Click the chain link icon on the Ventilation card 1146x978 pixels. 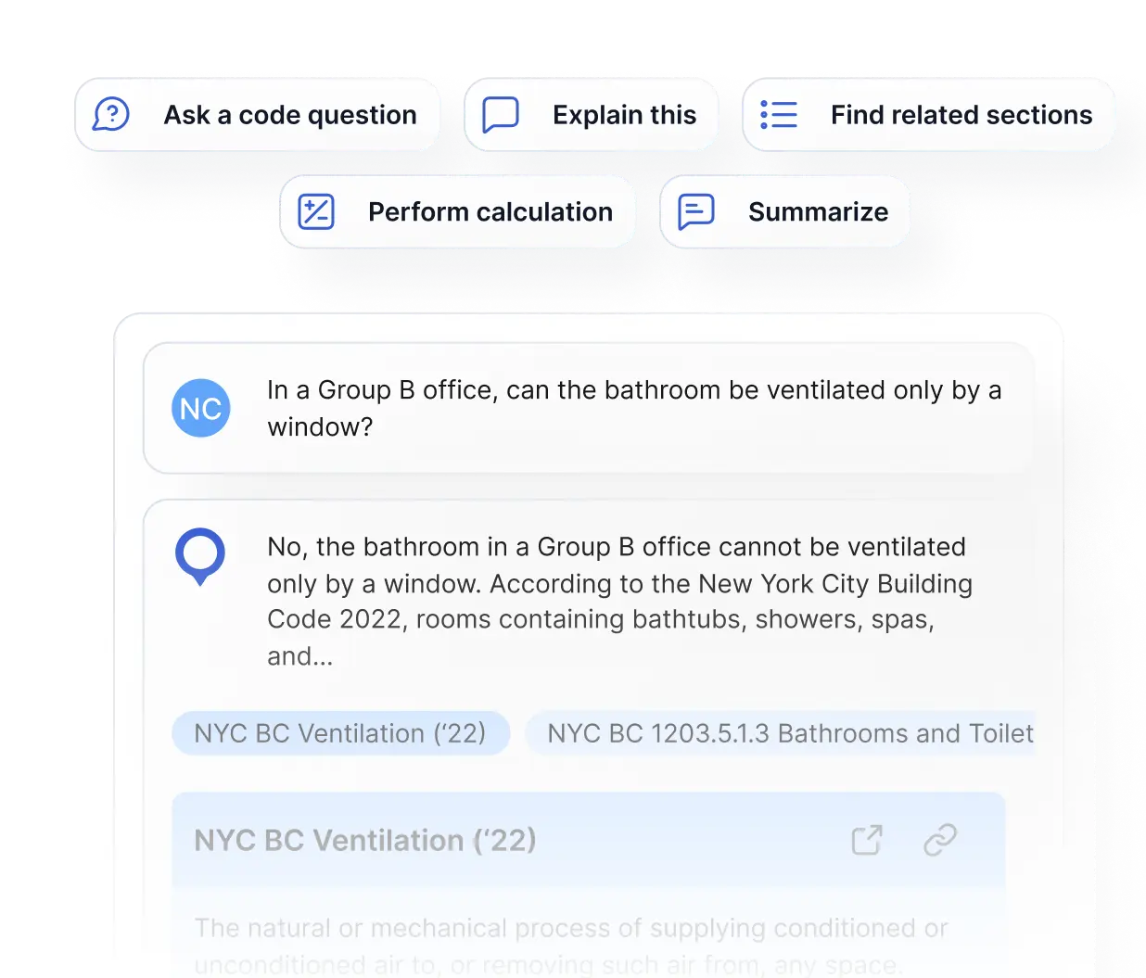point(940,839)
